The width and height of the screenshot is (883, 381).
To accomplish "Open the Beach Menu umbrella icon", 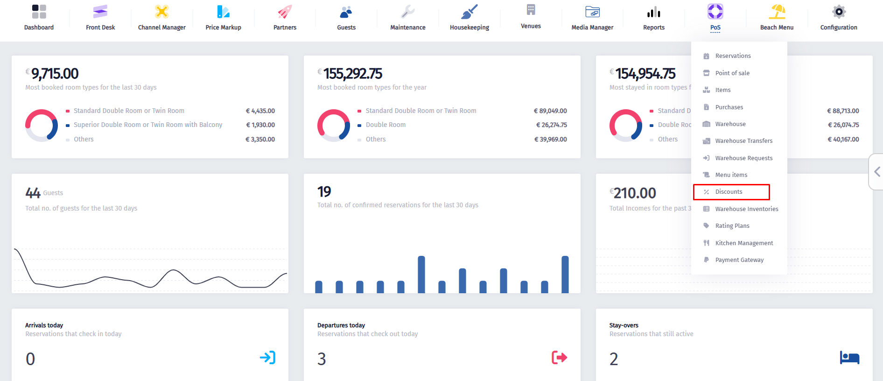I will coord(777,12).
